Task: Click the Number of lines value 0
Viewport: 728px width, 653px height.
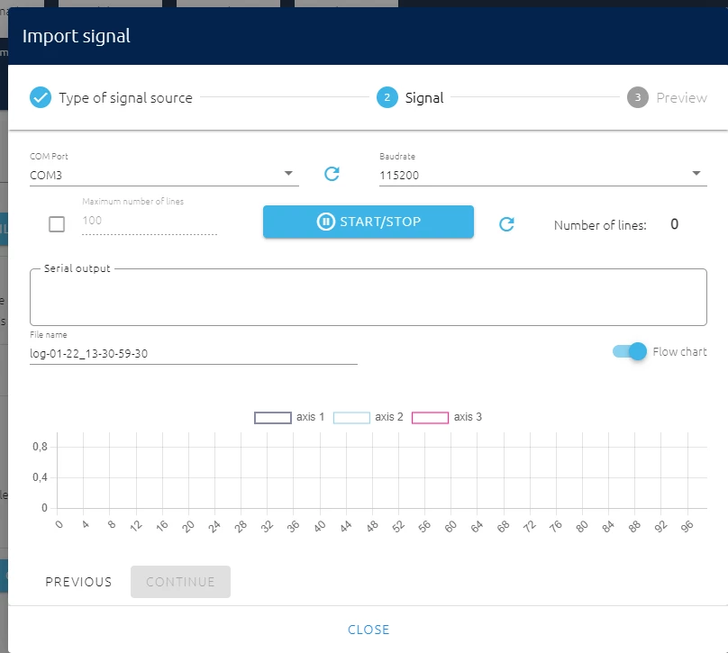Action: pos(674,224)
